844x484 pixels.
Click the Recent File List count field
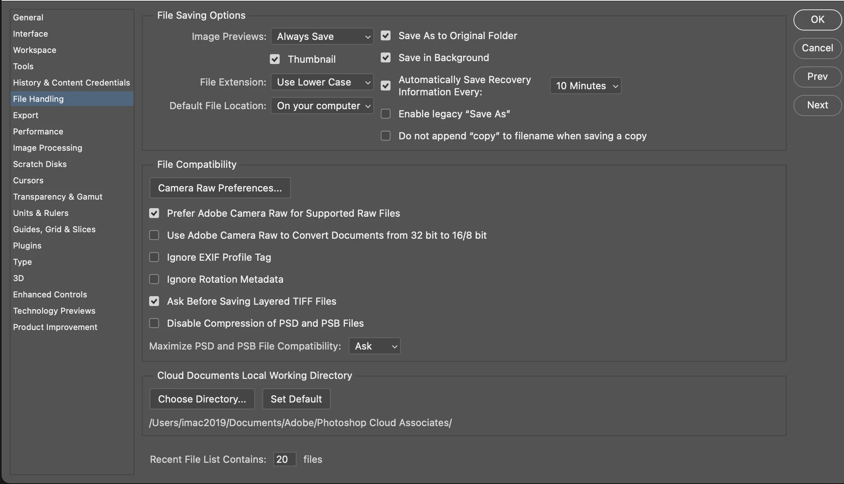click(x=284, y=459)
